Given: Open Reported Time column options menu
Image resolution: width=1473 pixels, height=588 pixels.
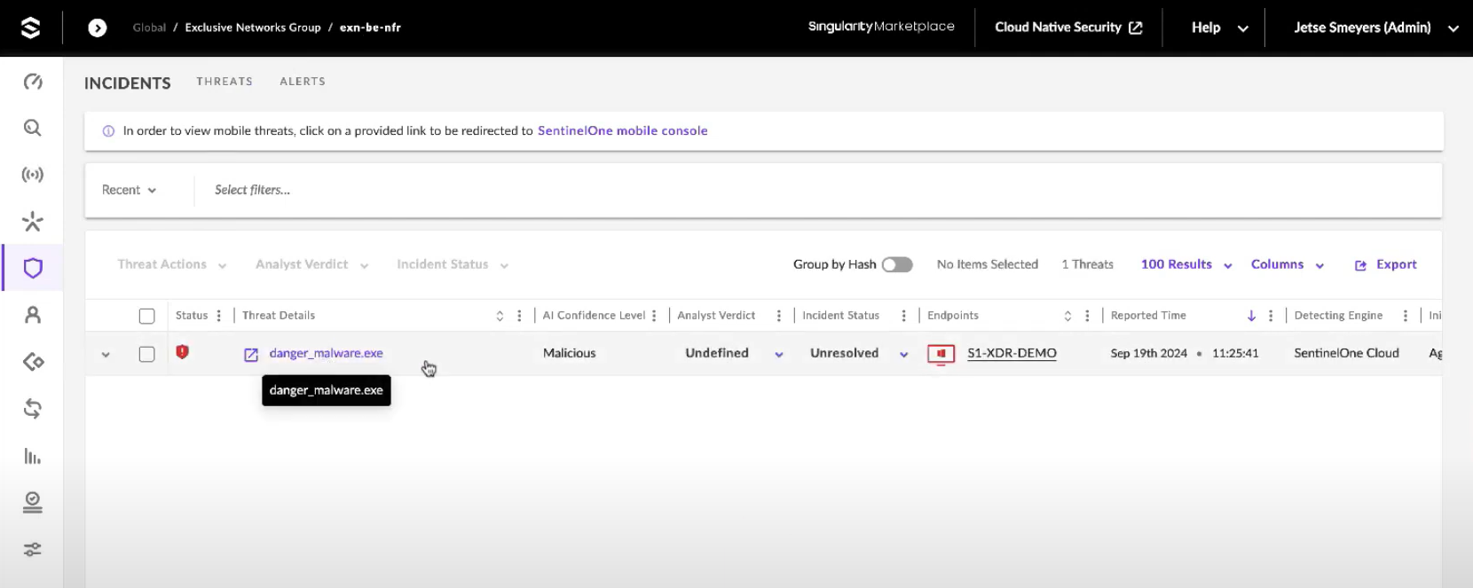Looking at the screenshot, I should [1272, 316].
